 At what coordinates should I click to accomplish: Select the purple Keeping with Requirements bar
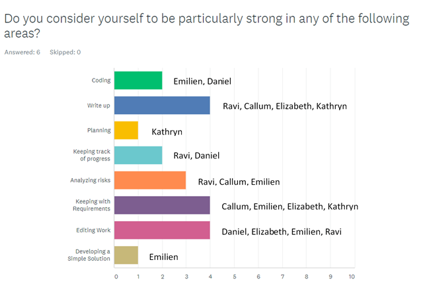pos(162,205)
